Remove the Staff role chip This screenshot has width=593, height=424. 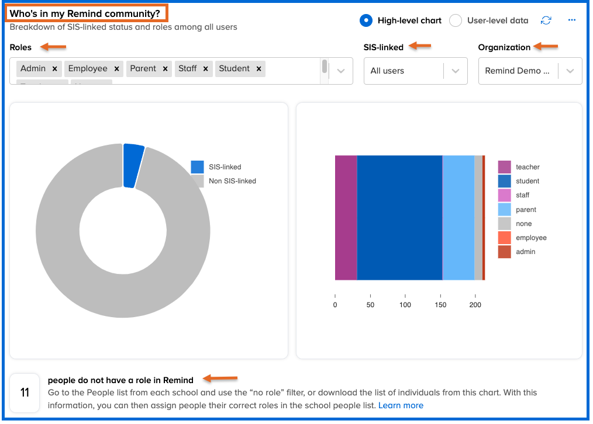[x=206, y=69]
